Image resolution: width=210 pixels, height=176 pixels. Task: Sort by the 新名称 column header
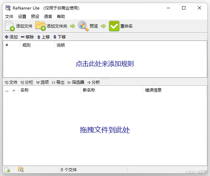(x=112, y=90)
